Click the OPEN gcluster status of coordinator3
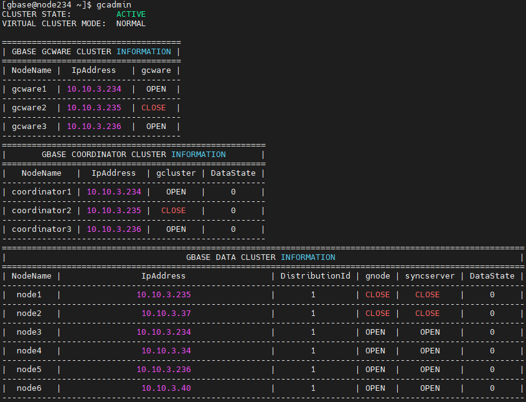The width and height of the screenshot is (526, 402). point(176,229)
